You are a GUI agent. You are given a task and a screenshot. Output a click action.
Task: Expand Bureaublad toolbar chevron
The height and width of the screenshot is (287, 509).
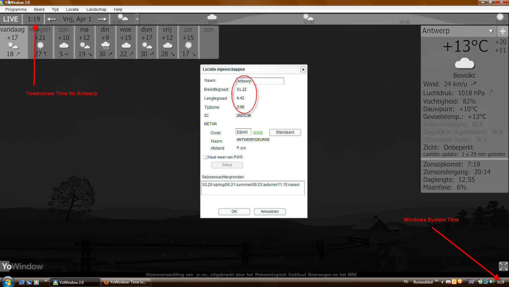436,281
